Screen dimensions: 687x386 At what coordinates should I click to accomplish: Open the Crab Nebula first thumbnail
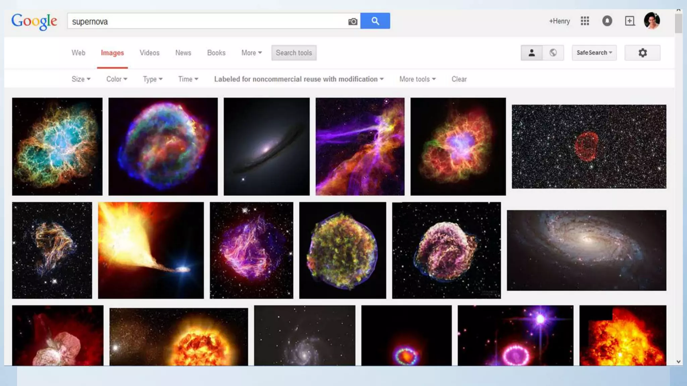[57, 146]
